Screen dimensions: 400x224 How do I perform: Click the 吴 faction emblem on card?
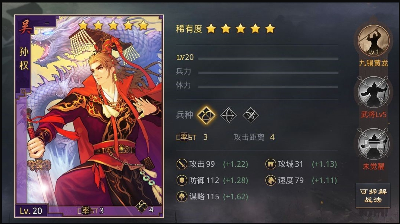coord(25,27)
